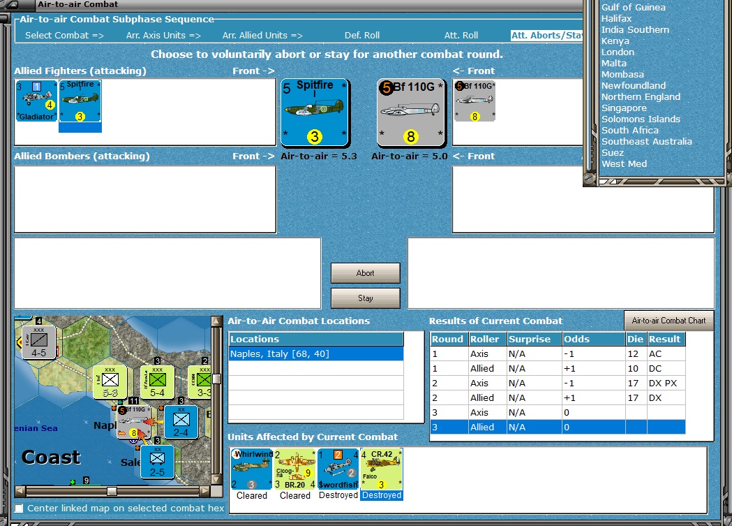The height and width of the screenshot is (526, 732).
Task: Click the Whirlwind cleared unit counter
Action: click(252, 469)
